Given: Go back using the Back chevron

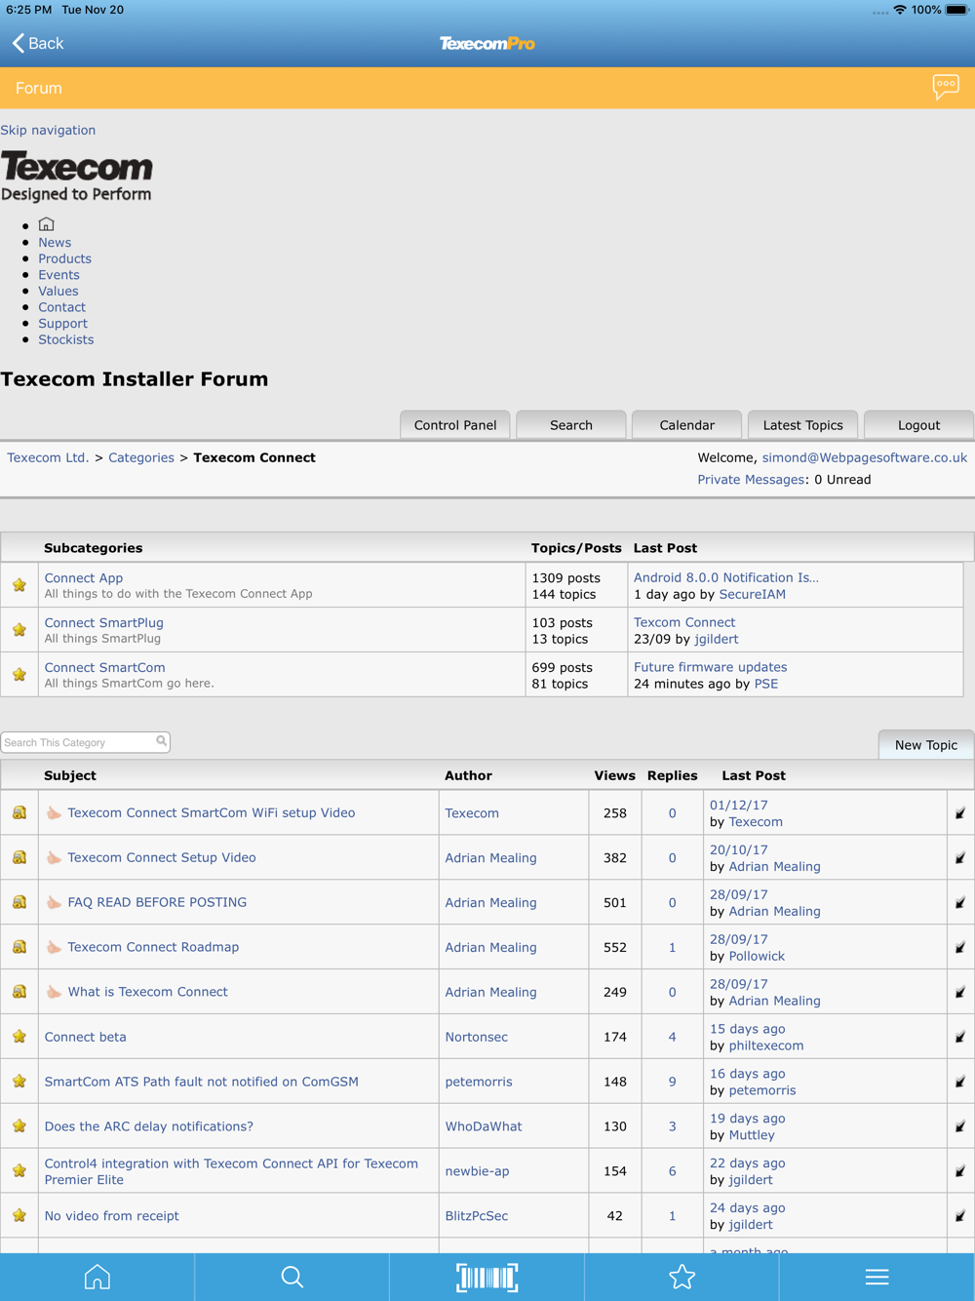Looking at the screenshot, I should point(38,43).
